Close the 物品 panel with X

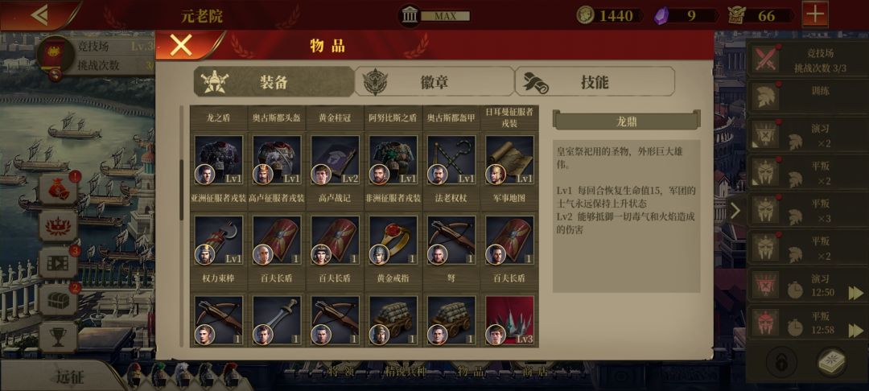pos(181,45)
